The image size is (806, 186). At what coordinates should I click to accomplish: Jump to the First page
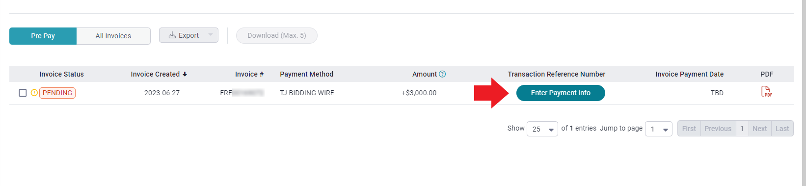click(689, 129)
